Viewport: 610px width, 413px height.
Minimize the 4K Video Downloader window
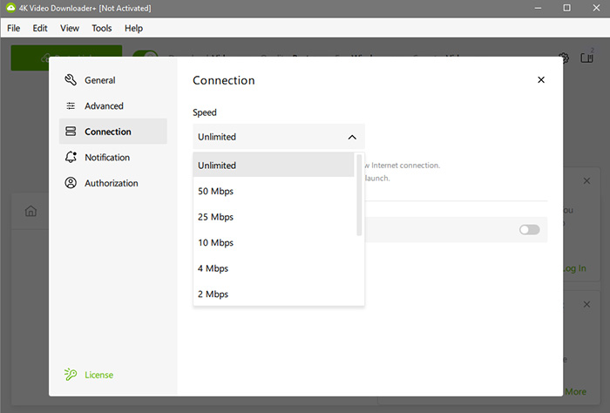(x=538, y=8)
